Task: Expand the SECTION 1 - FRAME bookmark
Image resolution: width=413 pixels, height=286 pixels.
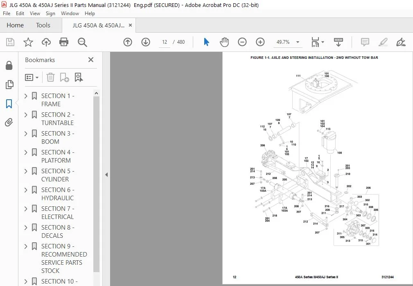Action: [x=26, y=96]
